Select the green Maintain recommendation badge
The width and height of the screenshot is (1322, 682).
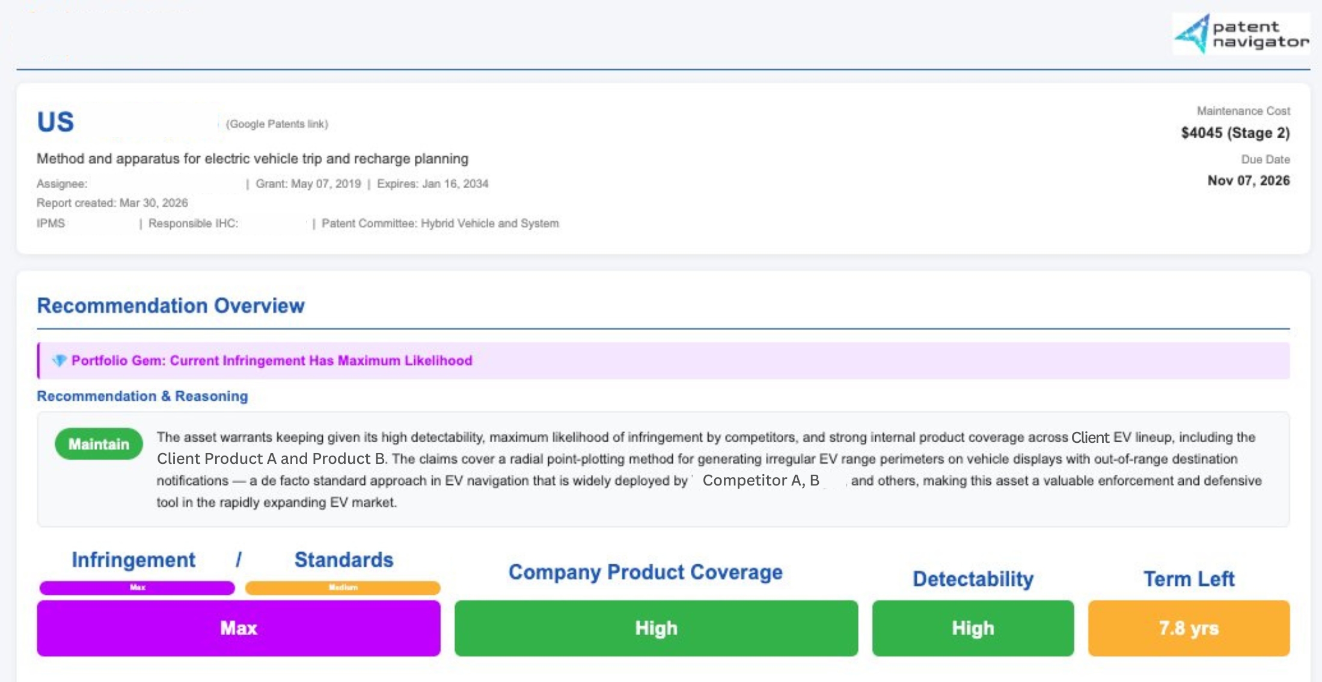(99, 444)
